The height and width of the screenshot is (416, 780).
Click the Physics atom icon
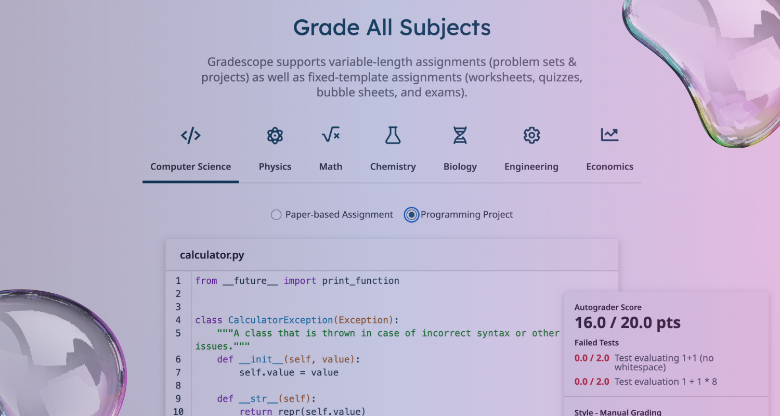coord(275,136)
